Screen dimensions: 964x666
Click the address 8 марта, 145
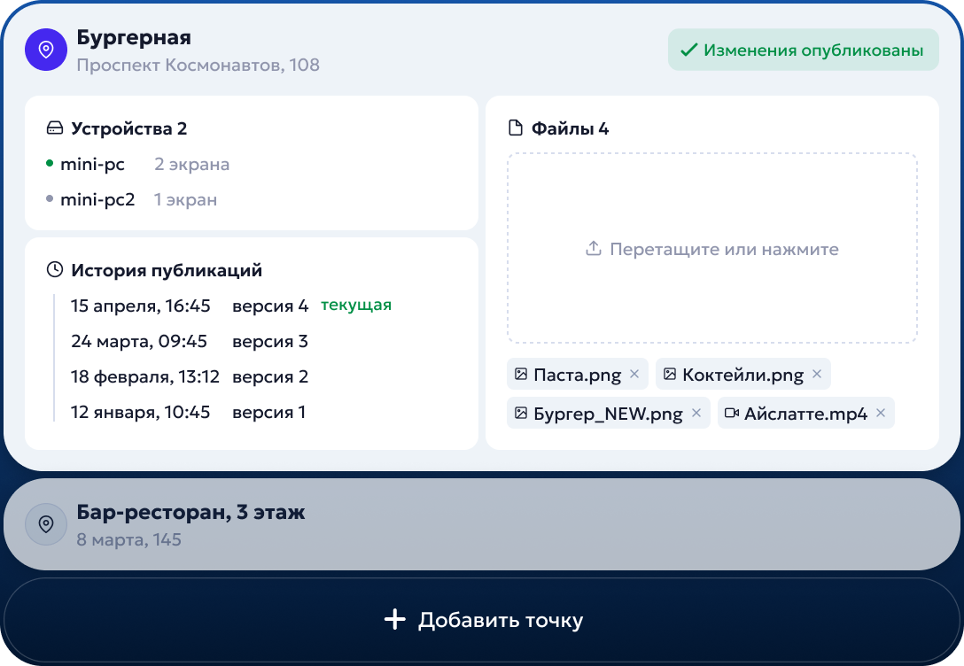click(x=128, y=539)
